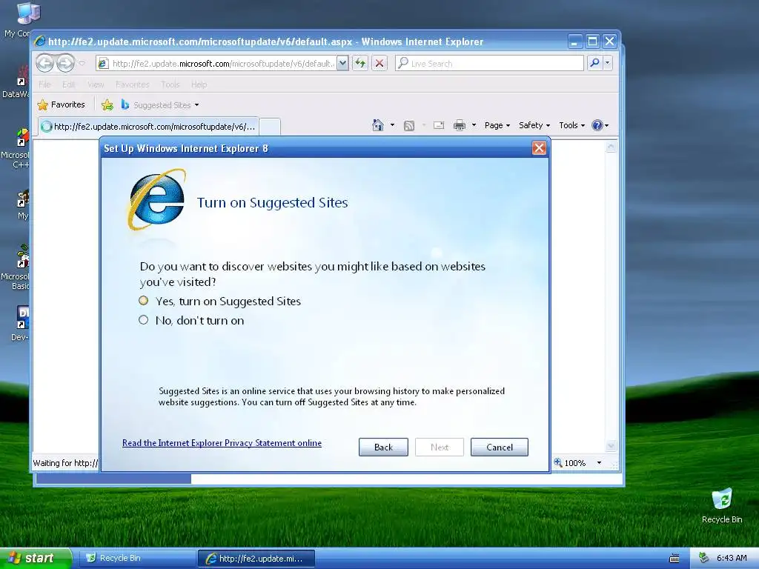Open the Favorites menu in menu bar
Screen dimensions: 759x569
(x=132, y=84)
